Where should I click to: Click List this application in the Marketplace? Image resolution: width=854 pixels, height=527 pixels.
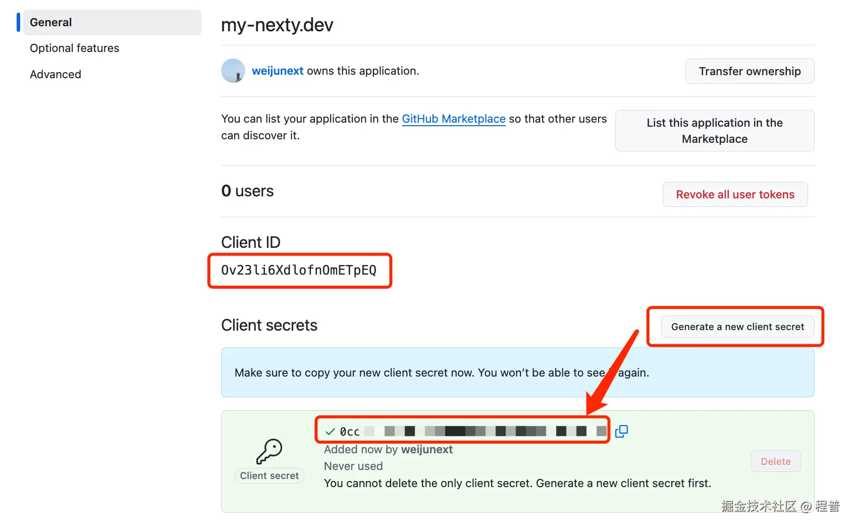click(714, 131)
